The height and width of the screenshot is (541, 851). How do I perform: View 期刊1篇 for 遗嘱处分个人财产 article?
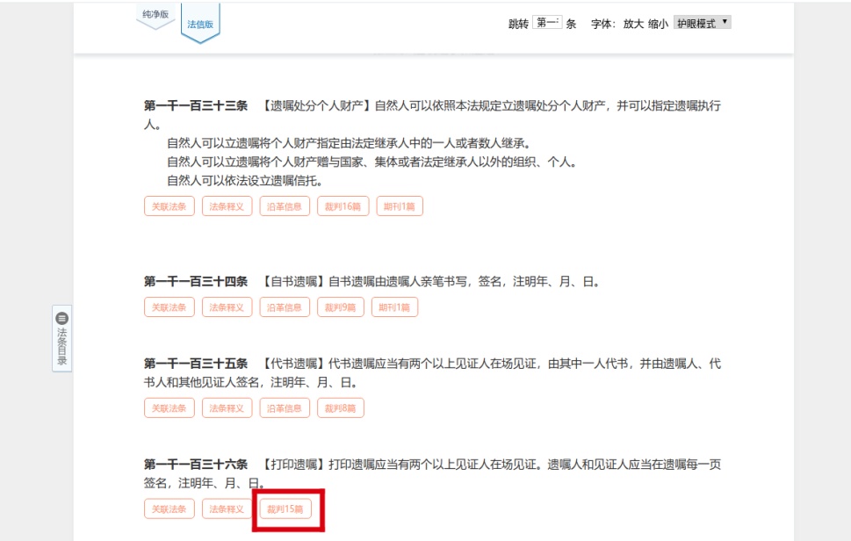[x=400, y=206]
